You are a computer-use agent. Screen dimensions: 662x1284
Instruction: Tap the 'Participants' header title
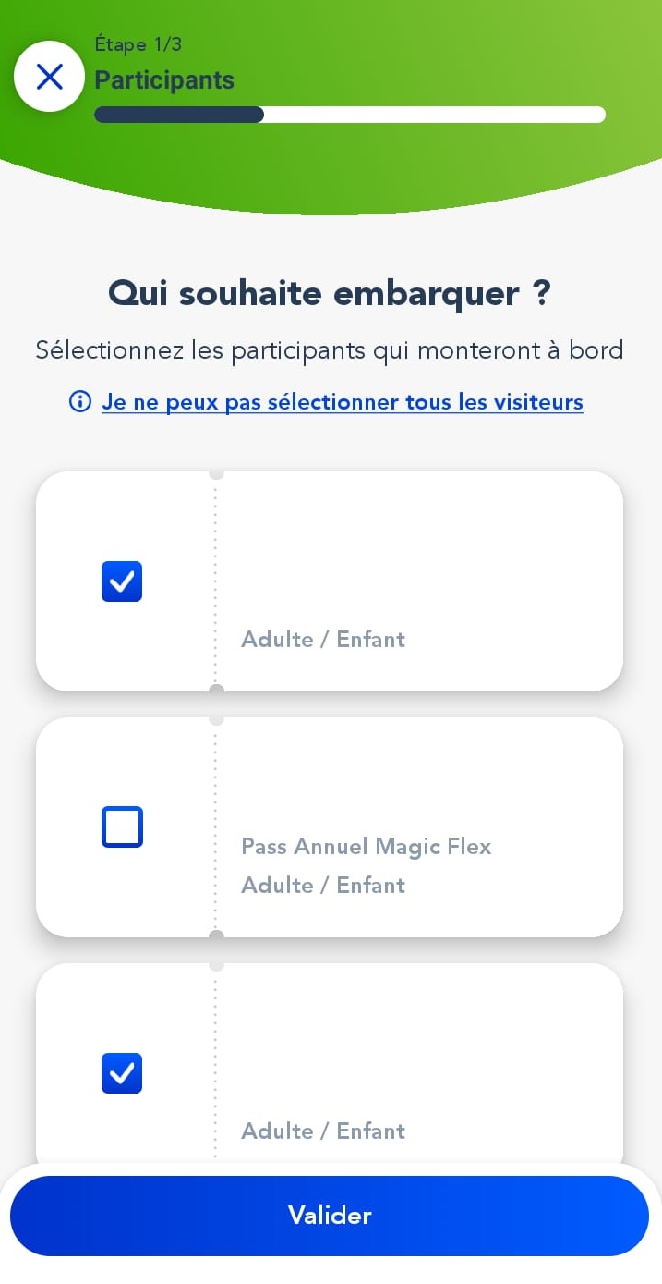click(x=164, y=80)
